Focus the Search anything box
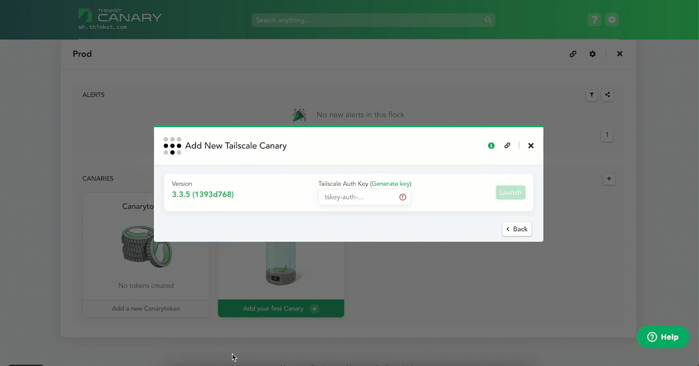 click(x=374, y=20)
